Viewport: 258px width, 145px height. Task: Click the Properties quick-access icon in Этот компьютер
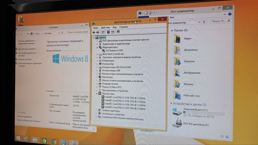pyautogui.click(x=146, y=13)
